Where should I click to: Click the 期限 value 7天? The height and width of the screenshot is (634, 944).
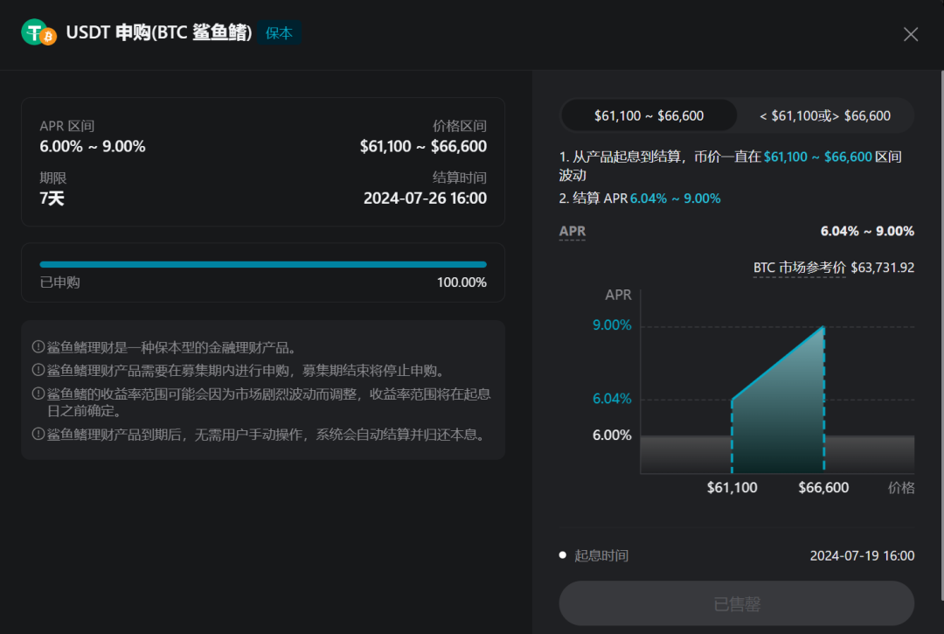pyautogui.click(x=52, y=199)
